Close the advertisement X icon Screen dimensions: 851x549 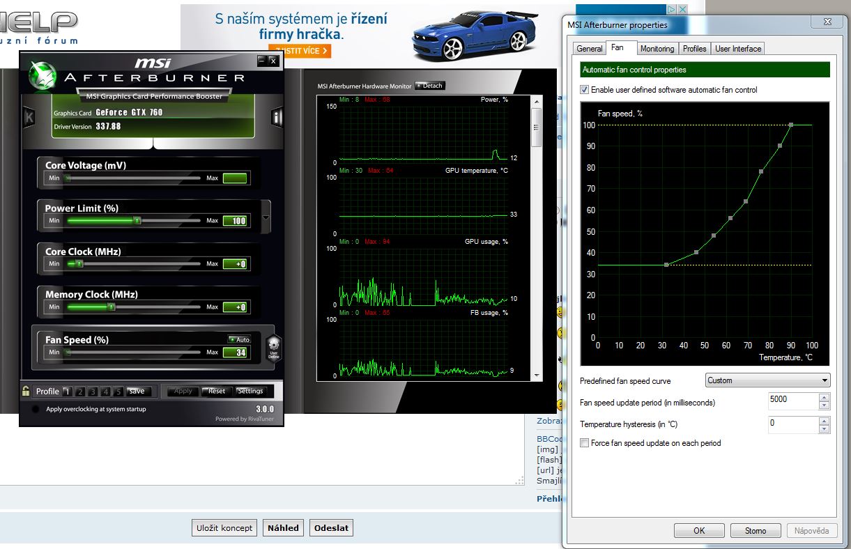pos(682,10)
